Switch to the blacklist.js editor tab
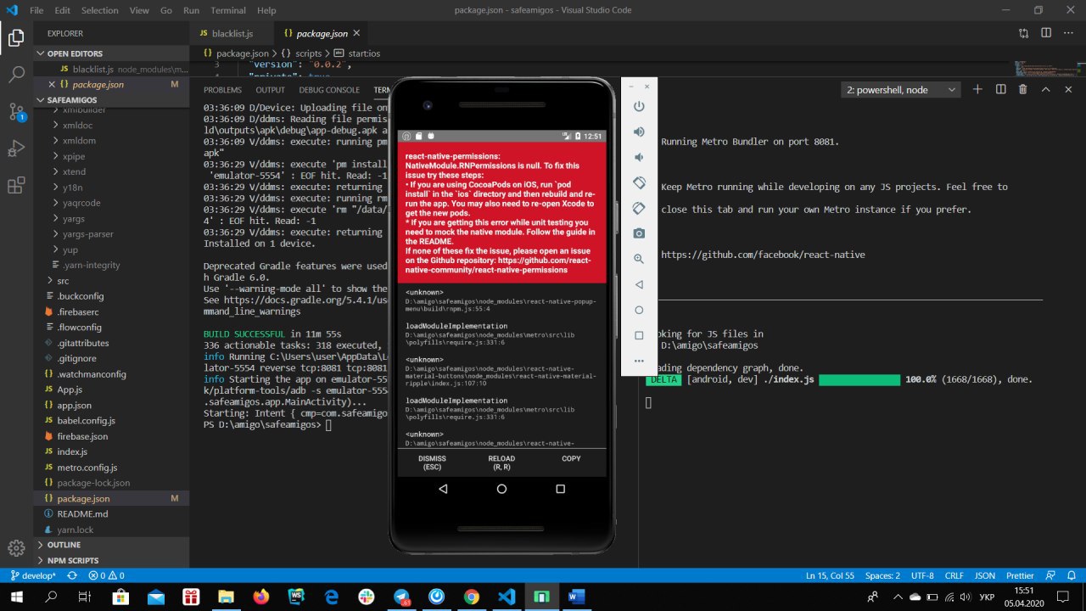Image resolution: width=1086 pixels, height=611 pixels. click(x=232, y=34)
